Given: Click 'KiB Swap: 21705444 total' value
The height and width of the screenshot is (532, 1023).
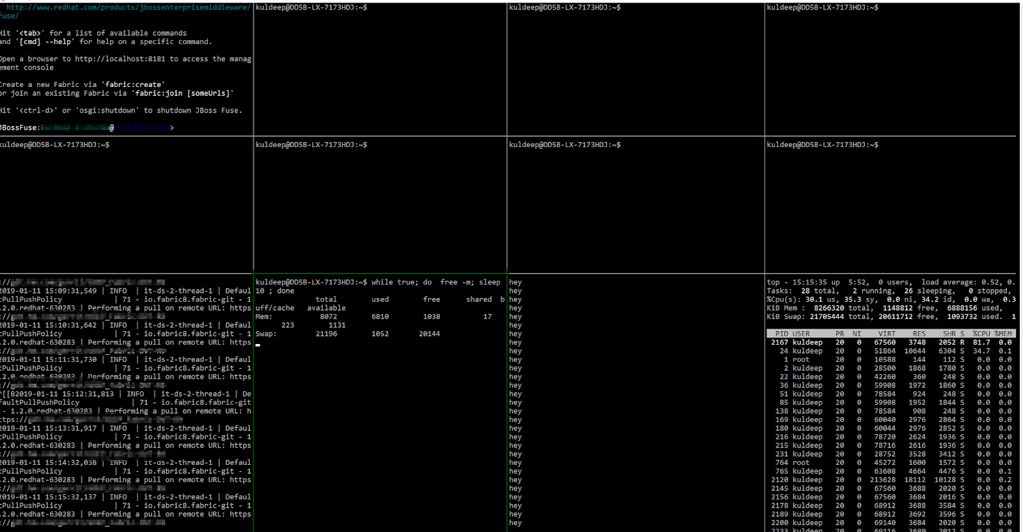Looking at the screenshot, I should tap(818, 317).
